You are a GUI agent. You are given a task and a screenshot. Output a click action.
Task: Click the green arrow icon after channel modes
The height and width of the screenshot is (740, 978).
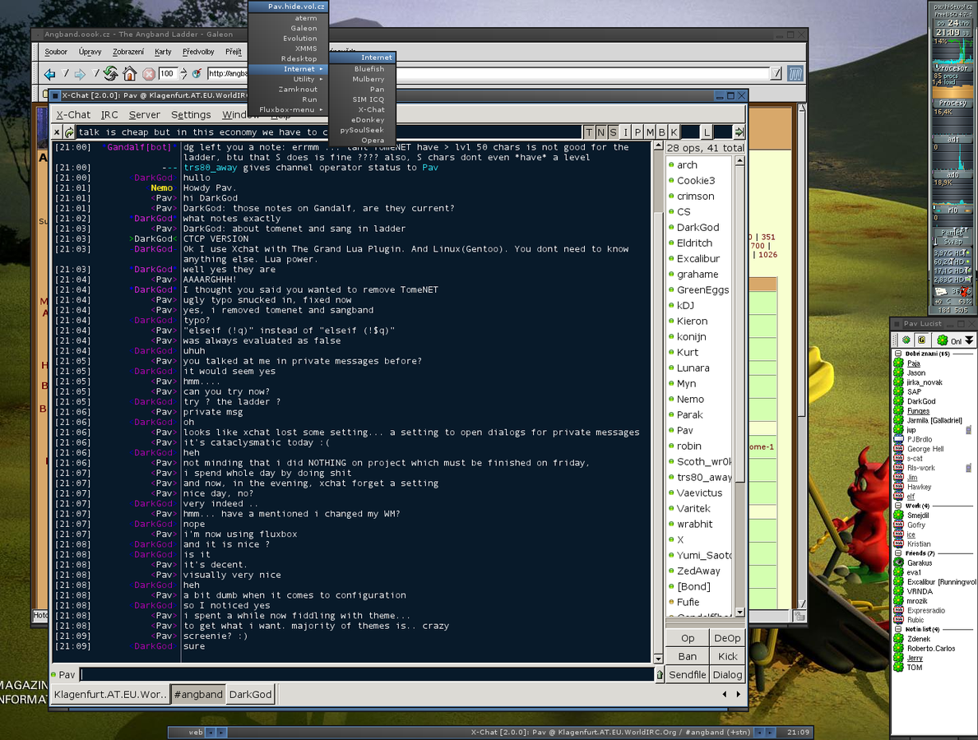739,132
